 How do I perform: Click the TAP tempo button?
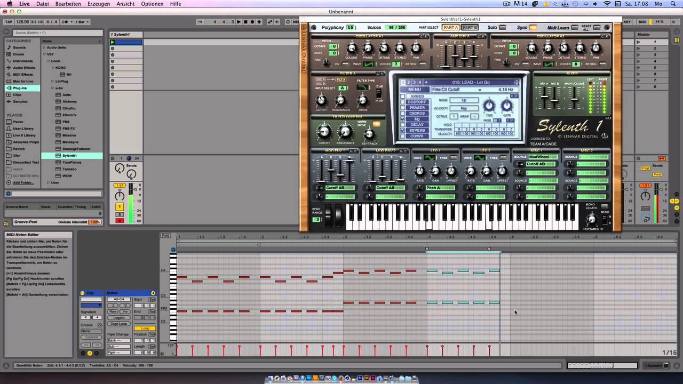[9, 22]
